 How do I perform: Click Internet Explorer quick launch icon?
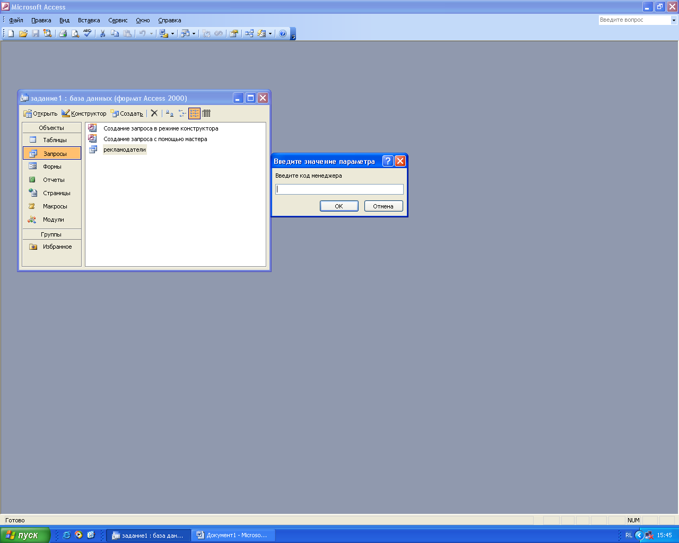tap(66, 535)
